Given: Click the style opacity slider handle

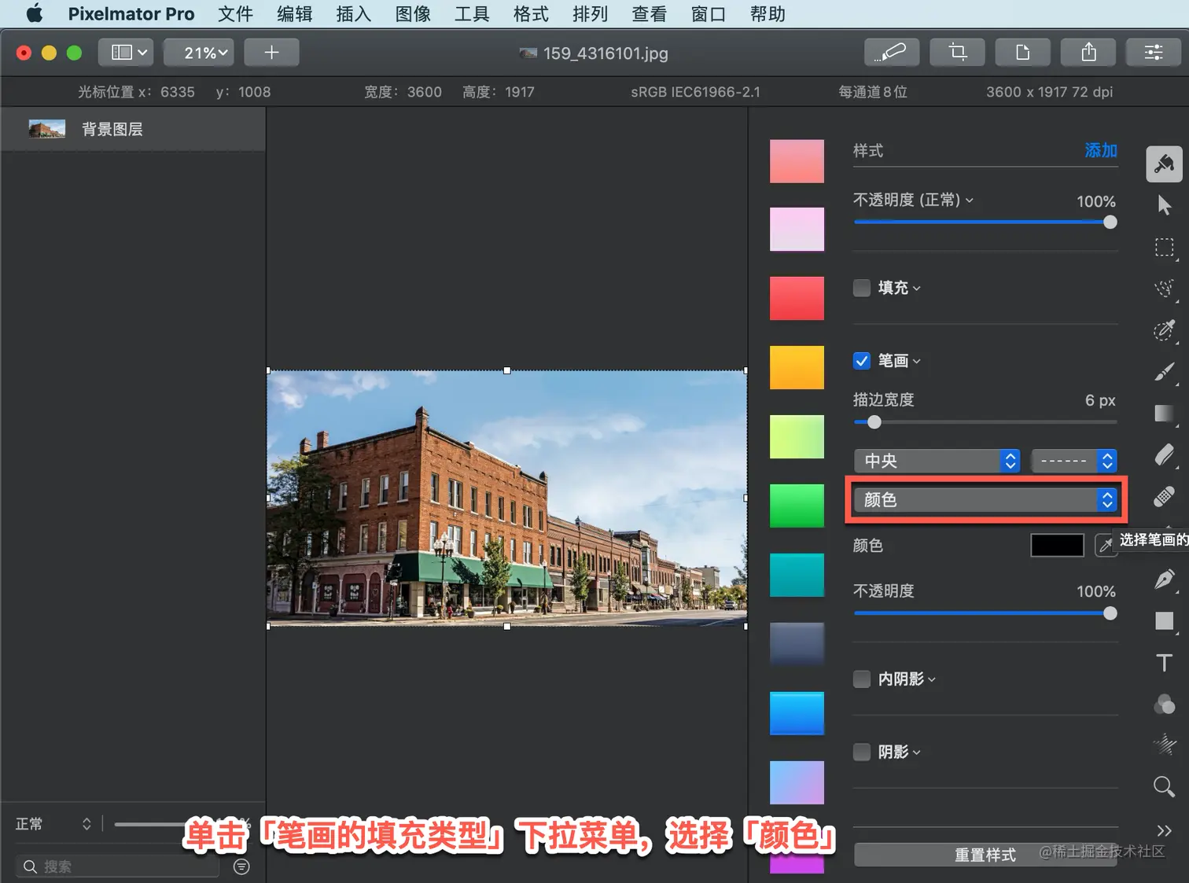Looking at the screenshot, I should coord(1110,223).
